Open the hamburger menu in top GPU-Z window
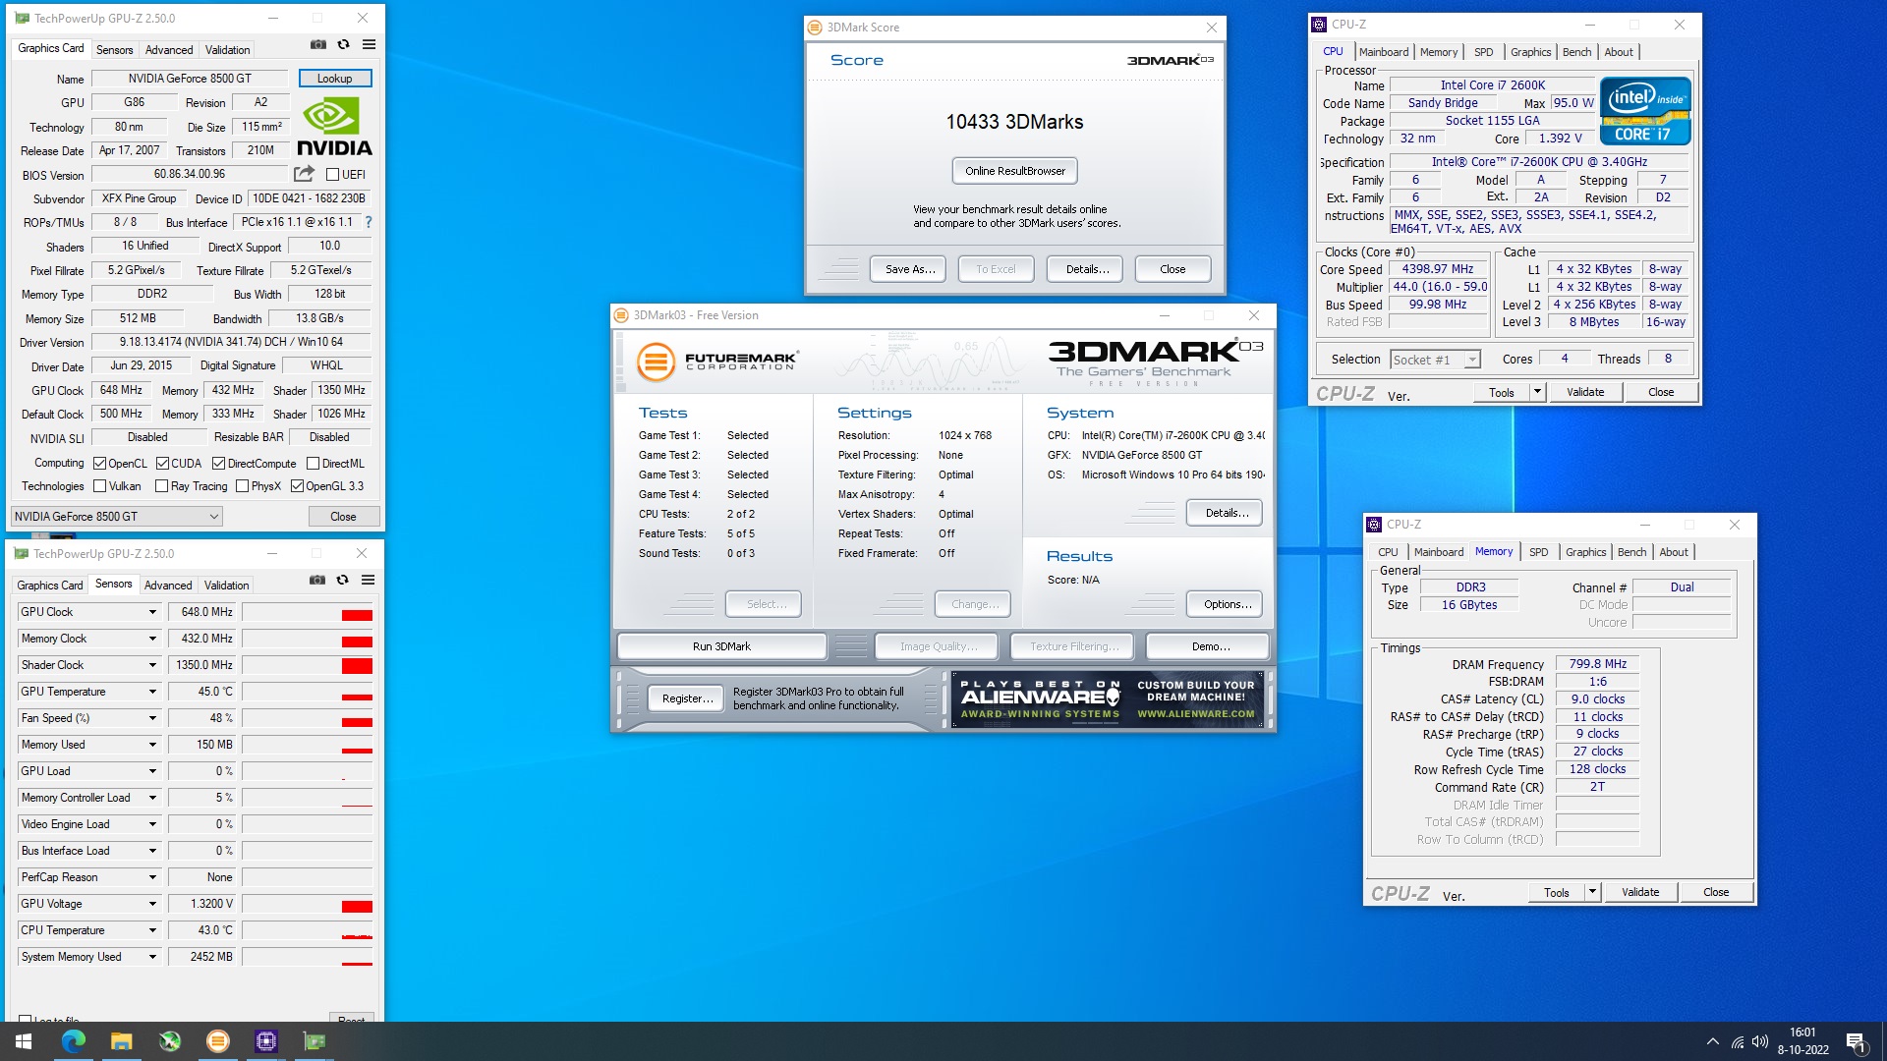 (369, 44)
